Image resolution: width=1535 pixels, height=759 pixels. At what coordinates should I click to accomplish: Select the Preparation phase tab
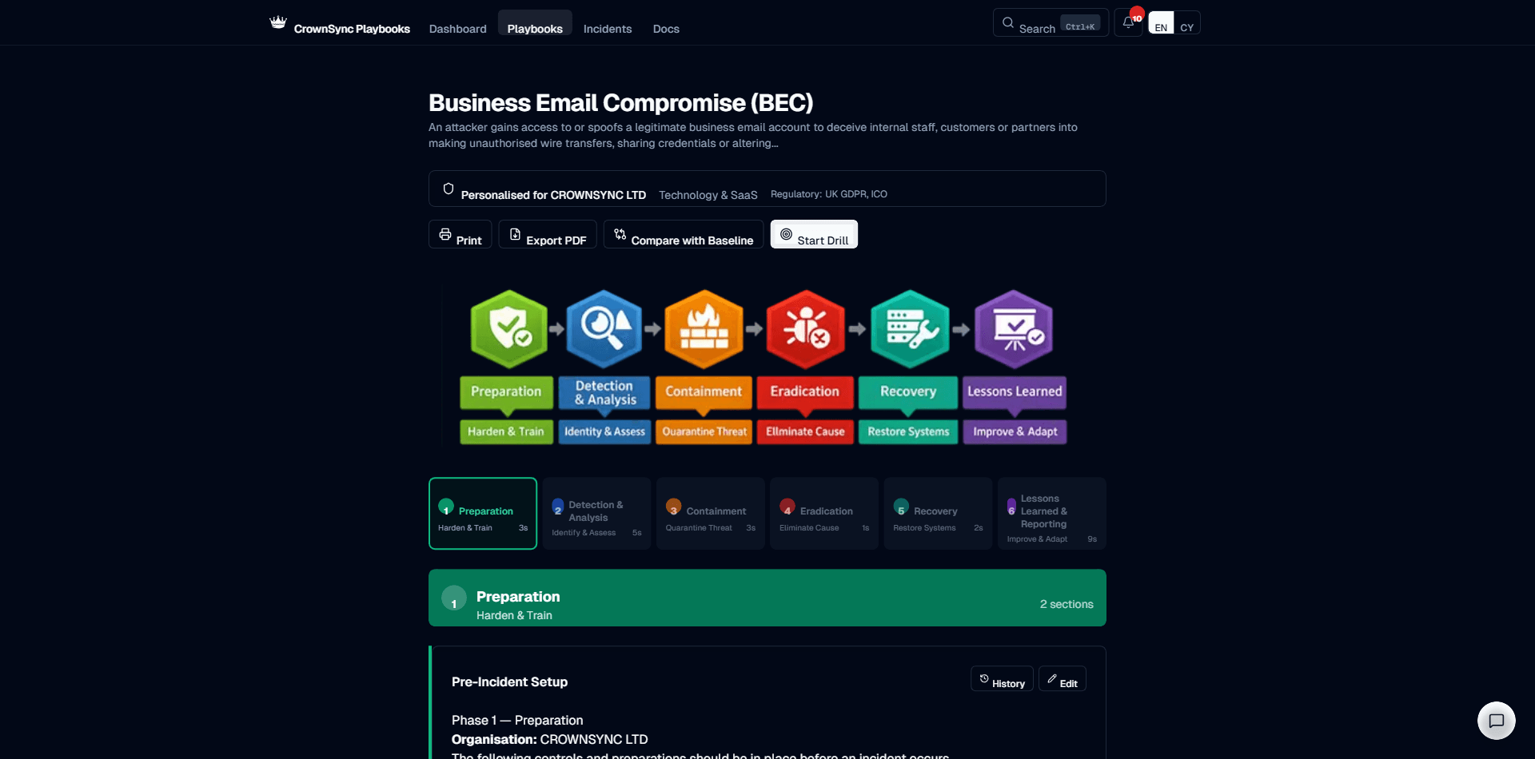(483, 514)
